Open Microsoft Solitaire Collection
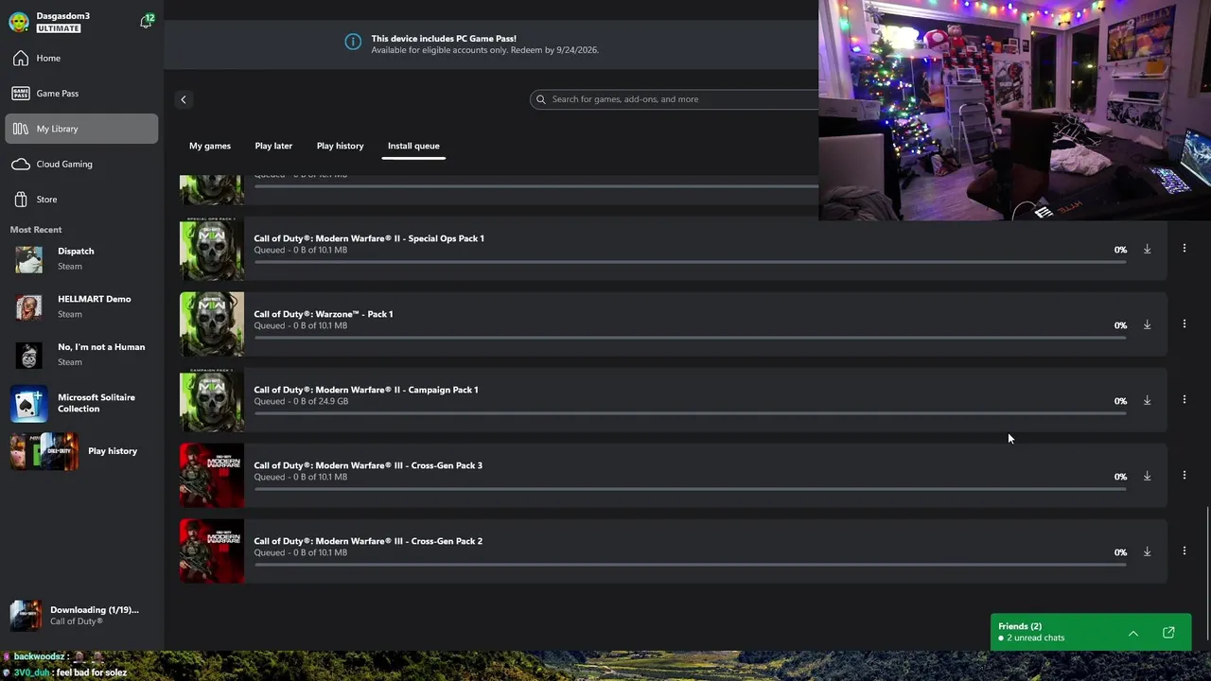Viewport: 1211px width, 681px height. coord(81,404)
